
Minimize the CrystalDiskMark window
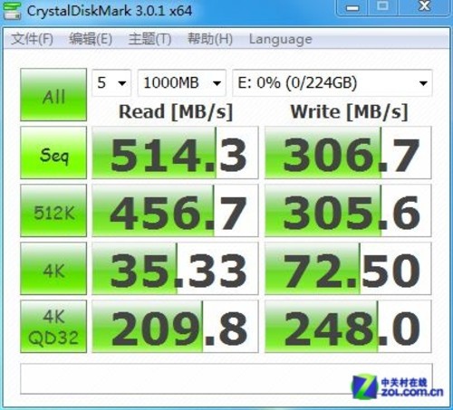pyautogui.click(x=352, y=8)
